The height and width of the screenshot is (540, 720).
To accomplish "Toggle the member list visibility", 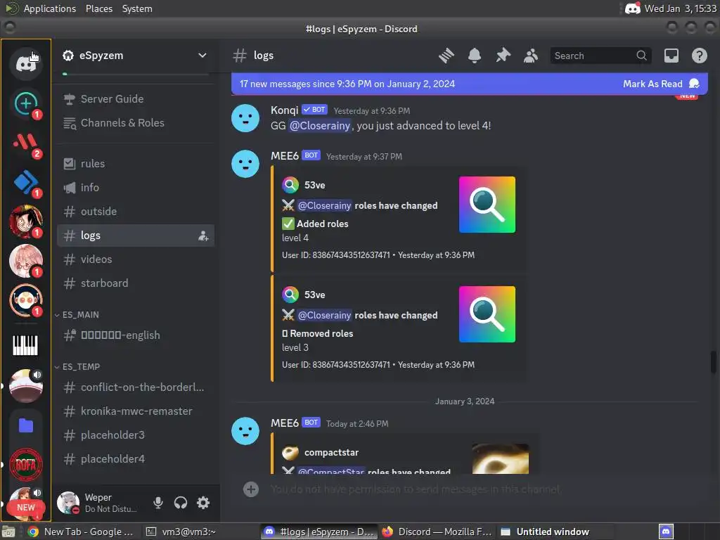I will pos(531,56).
